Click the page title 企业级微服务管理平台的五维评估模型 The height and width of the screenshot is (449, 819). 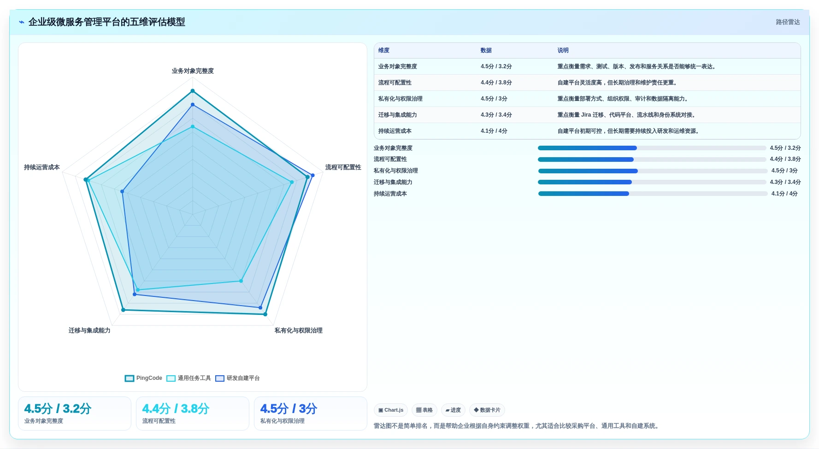(x=107, y=22)
